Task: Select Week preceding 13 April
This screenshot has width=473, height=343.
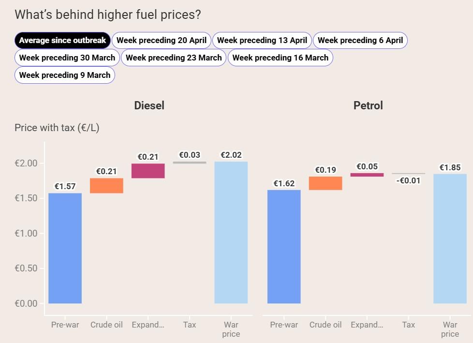Action: 262,40
